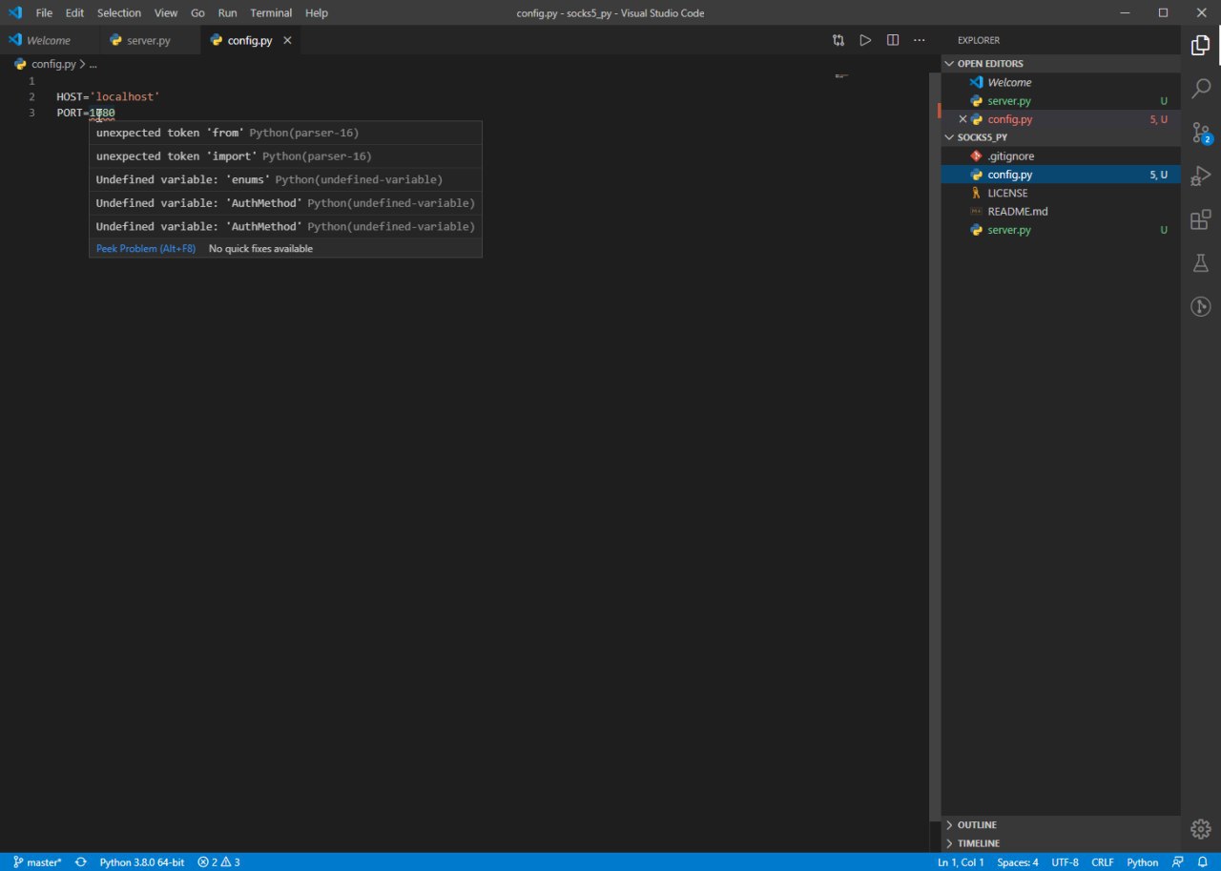This screenshot has width=1221, height=871.
Task: Open the Manage gear icon
Action: pyautogui.click(x=1201, y=828)
